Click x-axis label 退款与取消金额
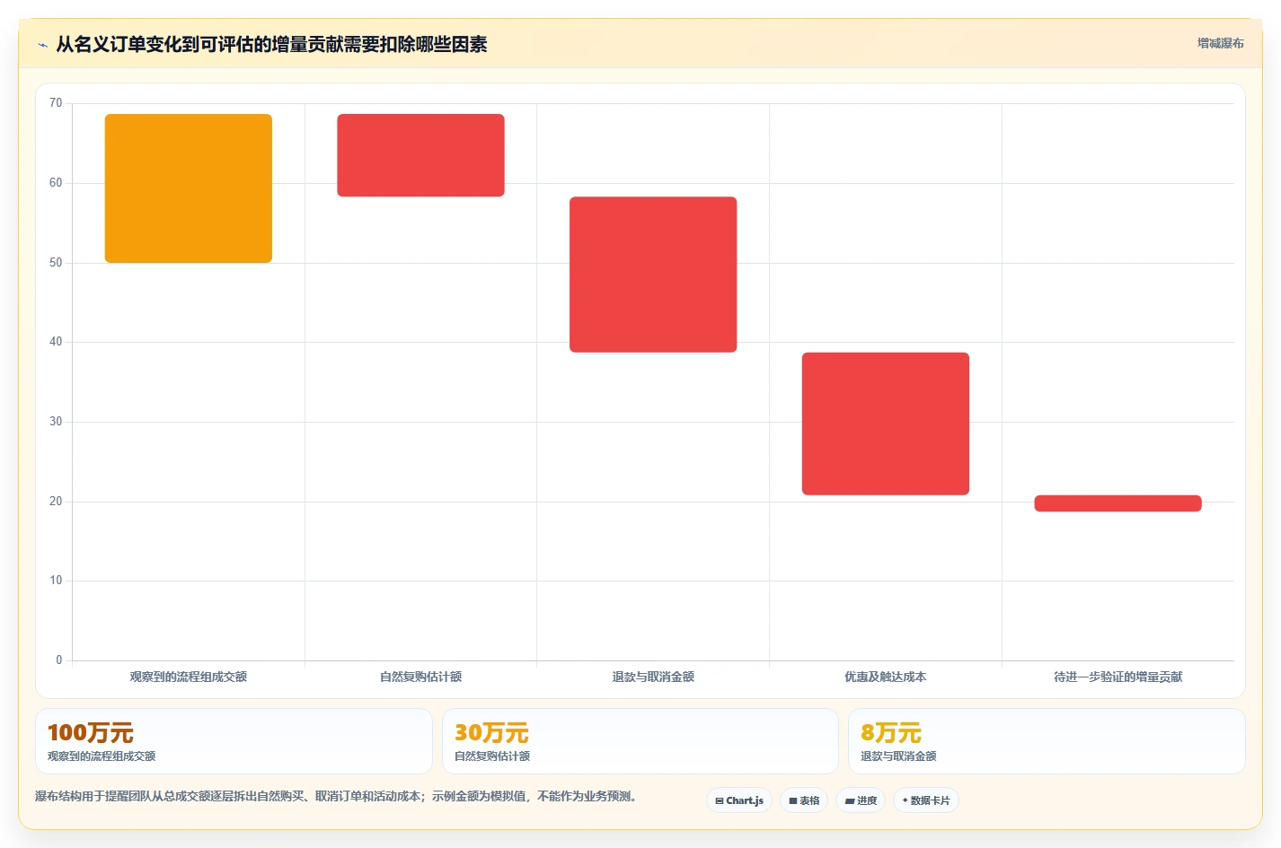The image size is (1281, 848). click(653, 677)
